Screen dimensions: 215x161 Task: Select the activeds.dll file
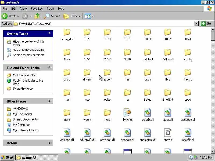click(188, 115)
